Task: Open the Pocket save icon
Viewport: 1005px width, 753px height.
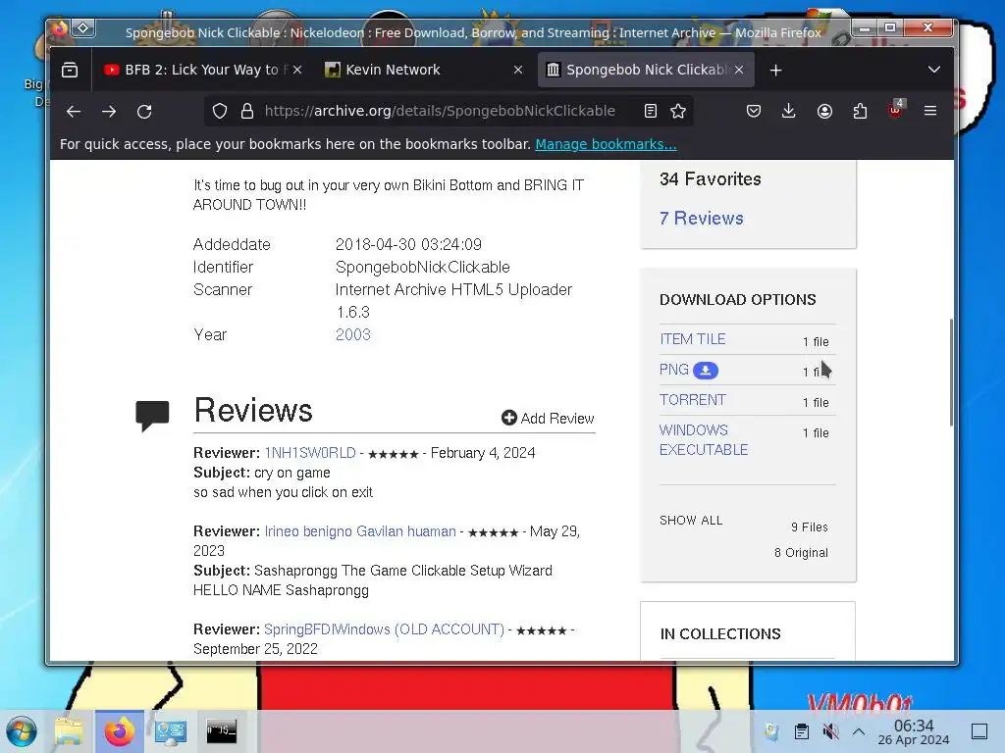Action: coord(754,112)
